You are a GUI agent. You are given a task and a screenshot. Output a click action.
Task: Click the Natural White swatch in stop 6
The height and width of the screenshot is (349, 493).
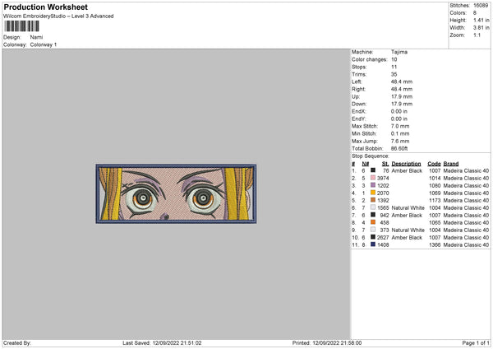[x=373, y=207]
